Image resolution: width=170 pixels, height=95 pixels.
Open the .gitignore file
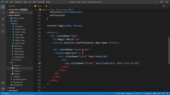(19, 77)
